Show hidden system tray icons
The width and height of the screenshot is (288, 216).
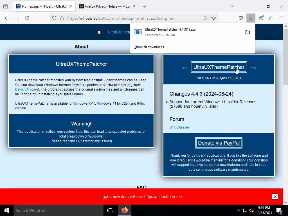coord(238,210)
